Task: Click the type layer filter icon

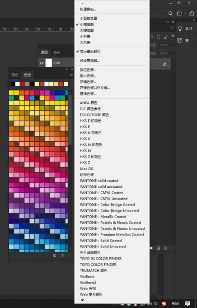Action: pyautogui.click(x=152, y=37)
